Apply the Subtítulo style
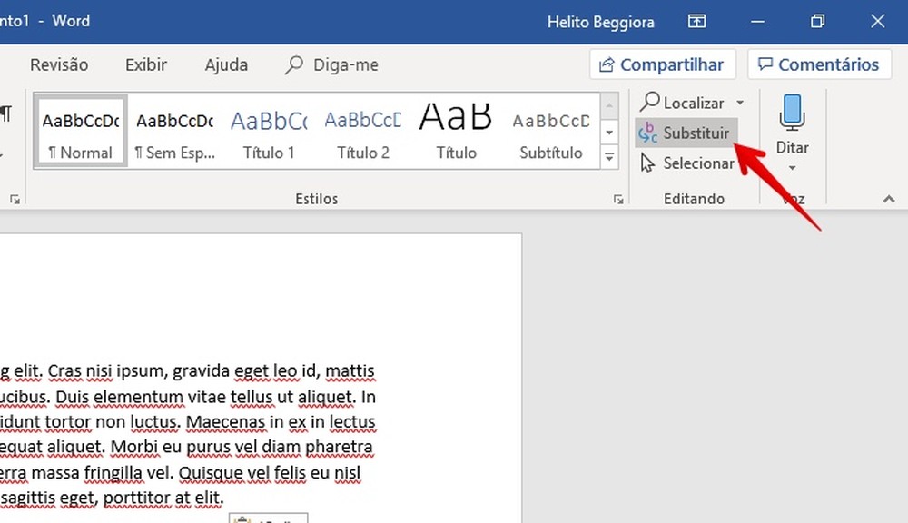908x523 pixels. tap(551, 131)
